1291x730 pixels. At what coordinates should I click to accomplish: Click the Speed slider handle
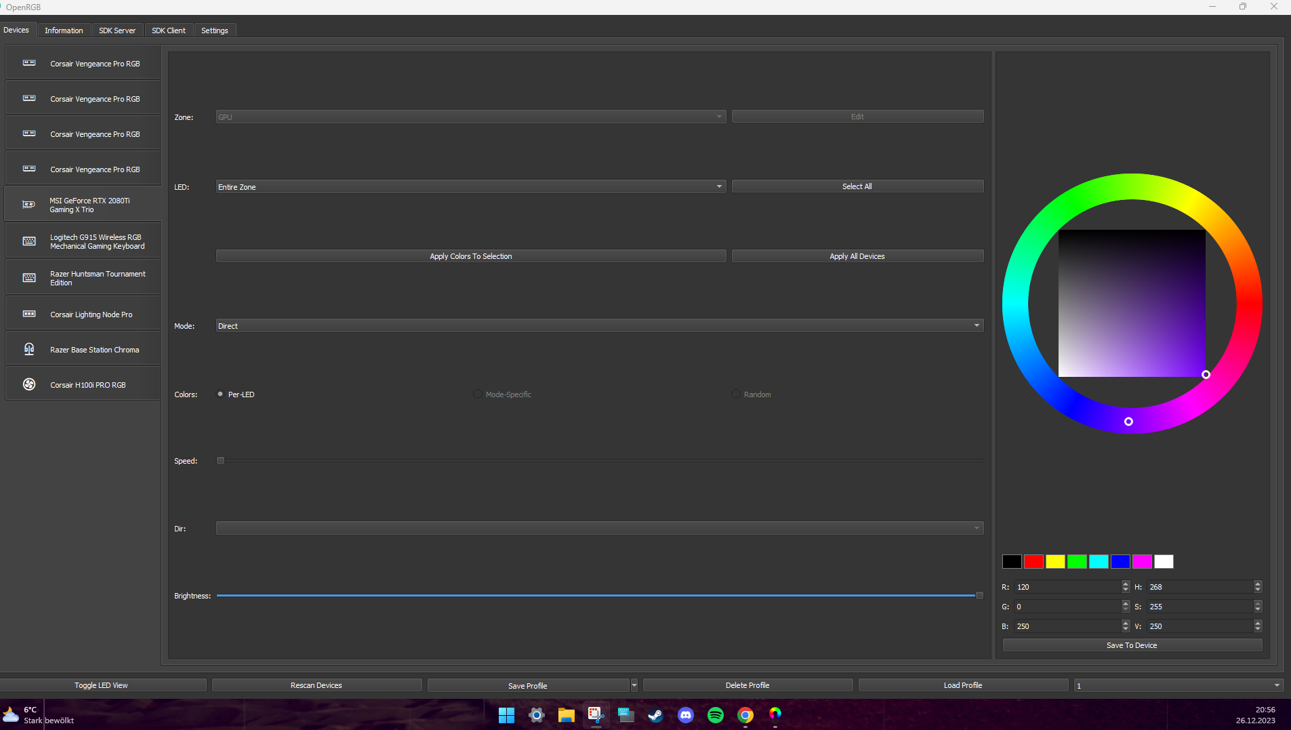point(220,460)
